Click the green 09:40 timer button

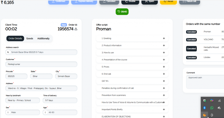122,12
